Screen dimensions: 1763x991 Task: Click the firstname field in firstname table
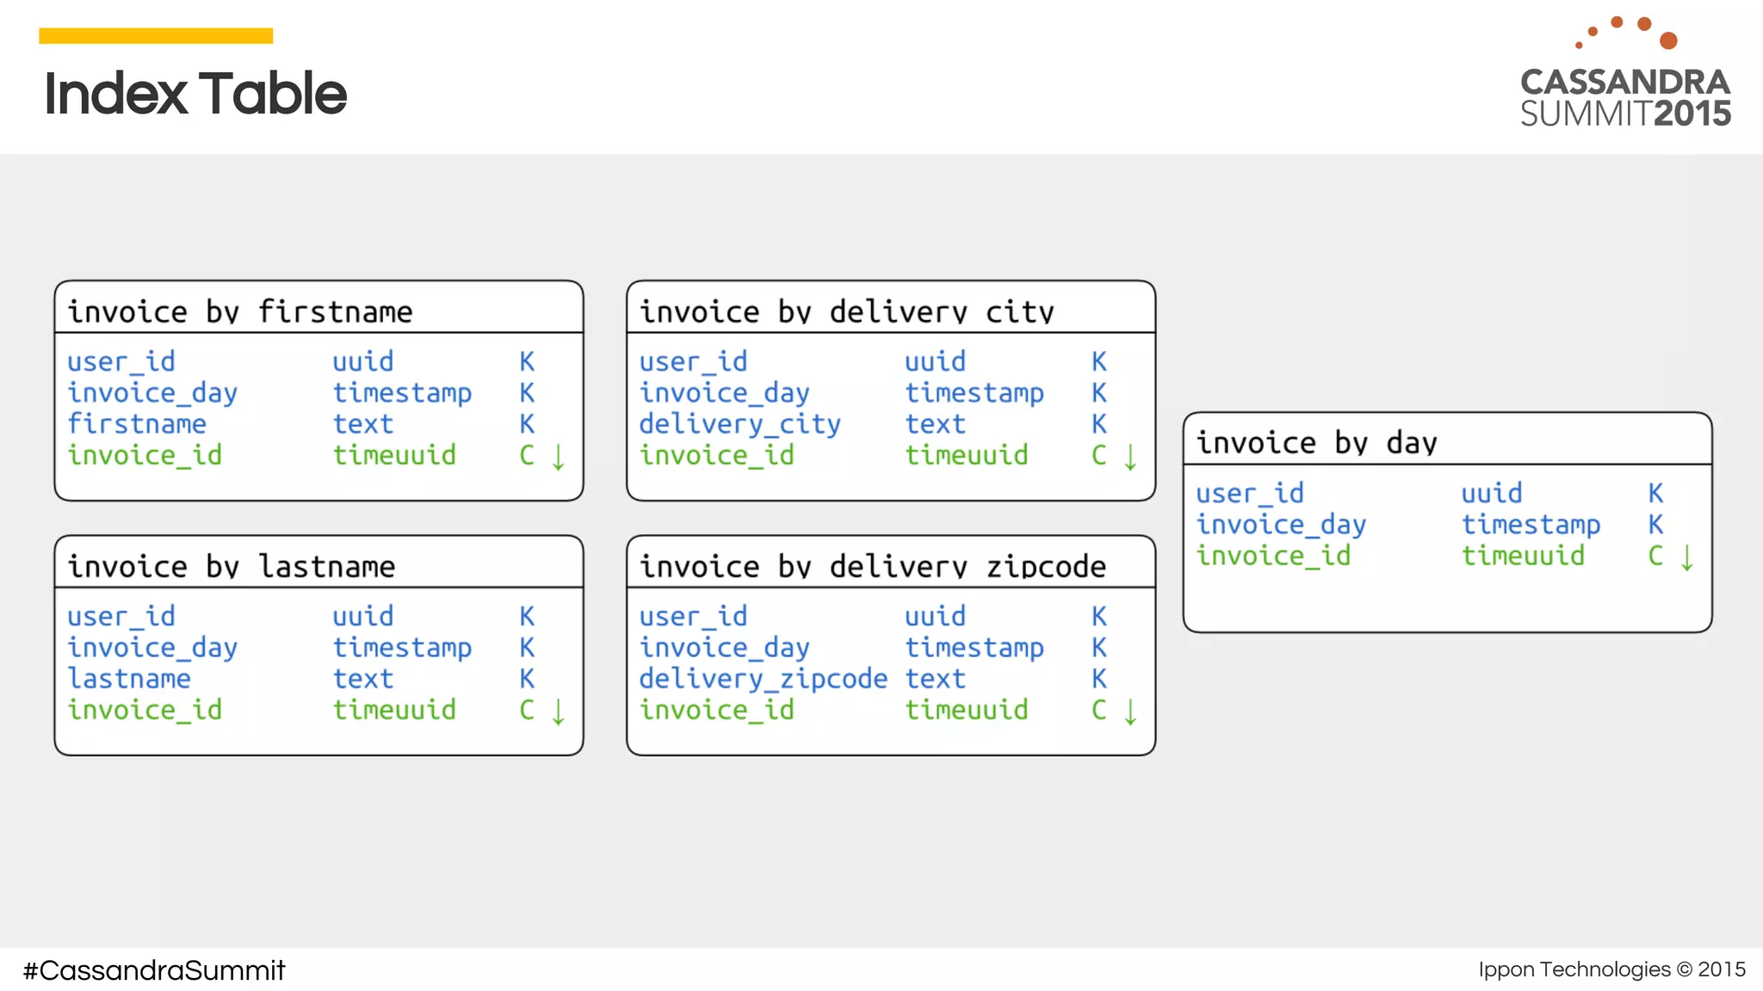coord(137,424)
